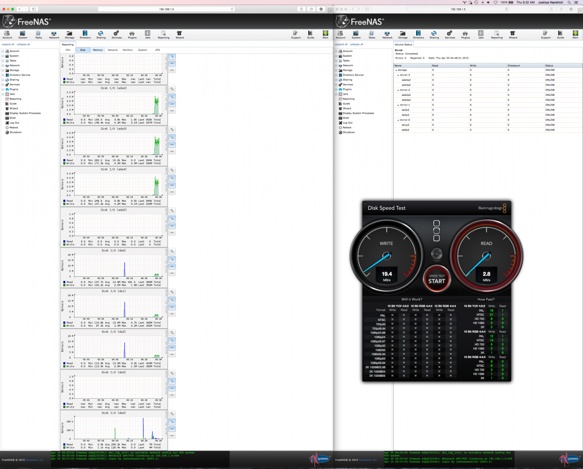
Task: Click Services icon in left window's toolbar
Action: point(116,35)
